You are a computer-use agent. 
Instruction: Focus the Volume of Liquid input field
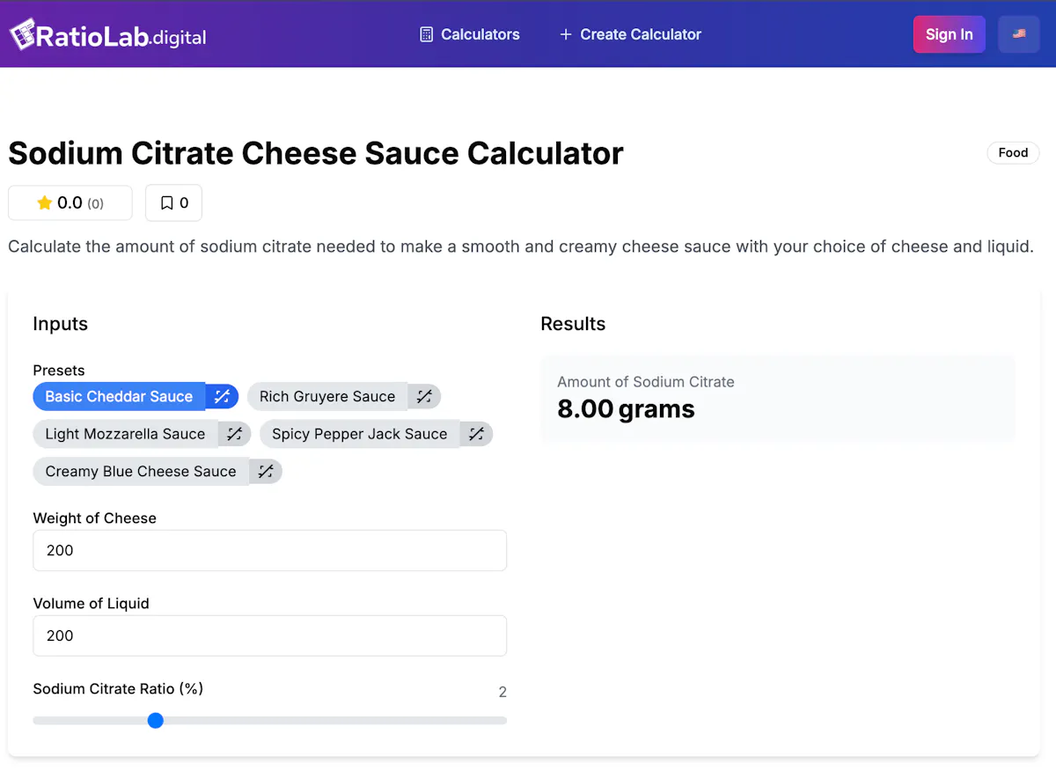click(x=269, y=635)
